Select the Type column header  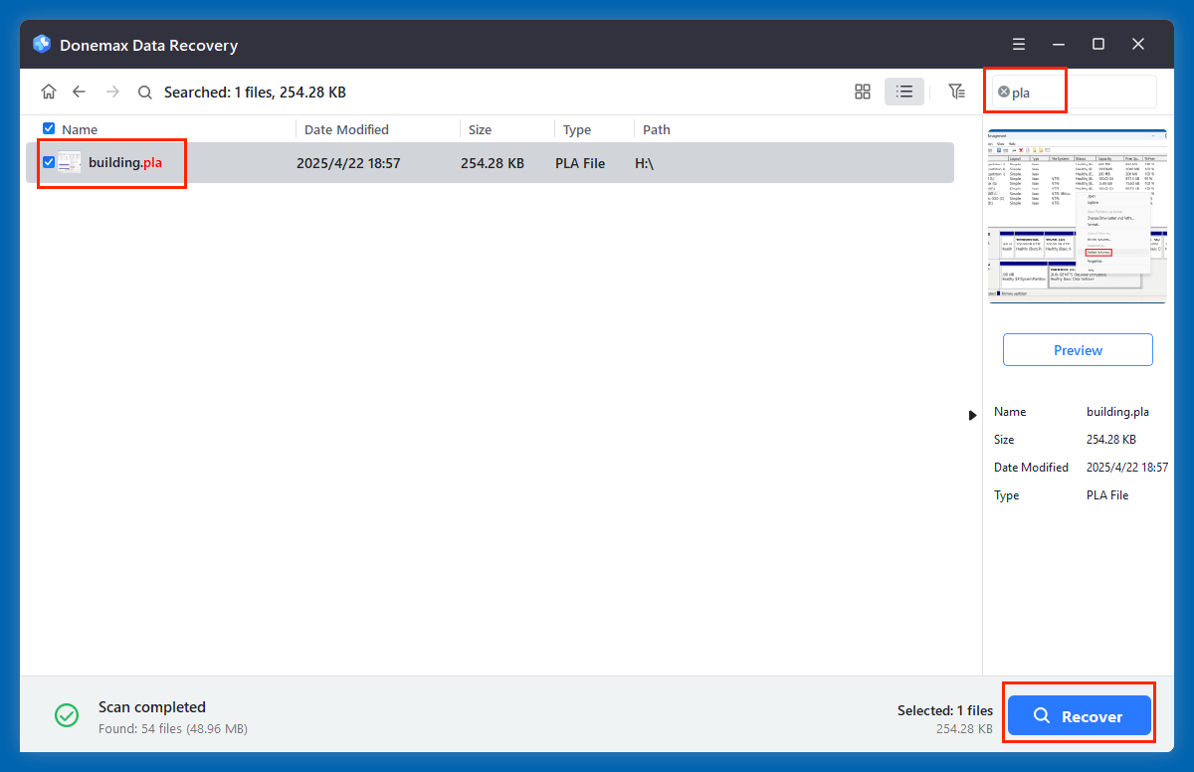point(576,128)
